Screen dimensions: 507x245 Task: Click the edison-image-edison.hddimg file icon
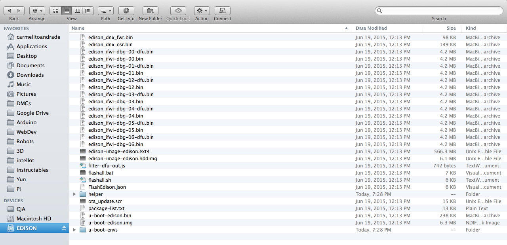click(83, 158)
